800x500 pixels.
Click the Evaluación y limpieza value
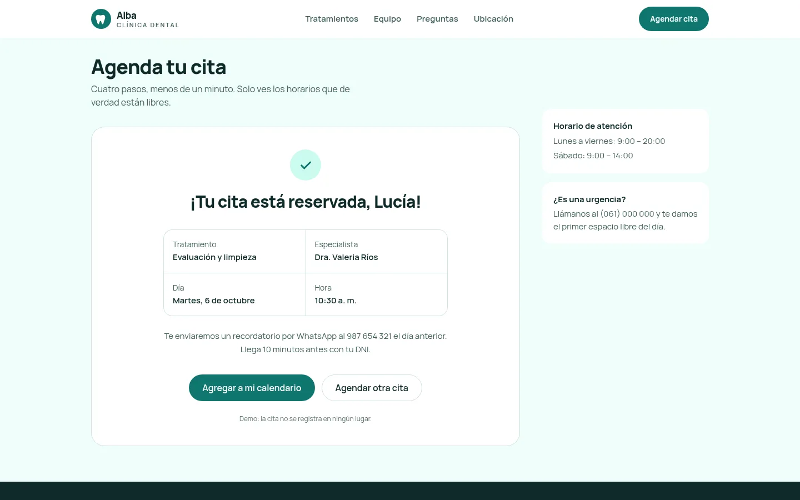point(214,257)
